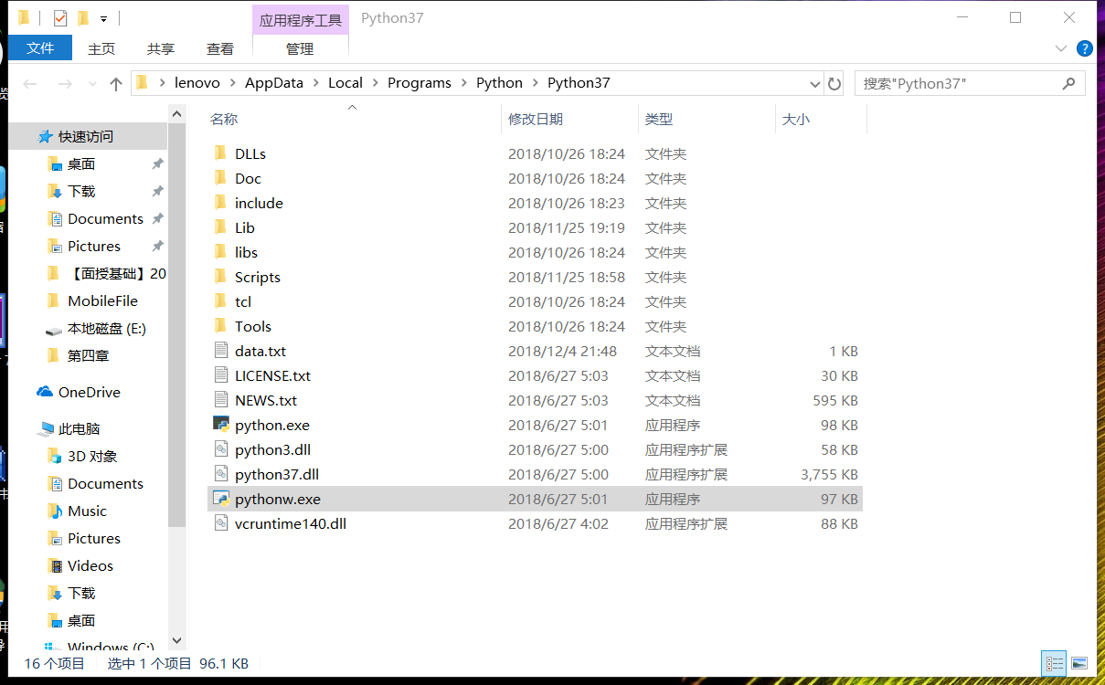
Task: Click the Forward navigation arrow
Action: (x=65, y=83)
